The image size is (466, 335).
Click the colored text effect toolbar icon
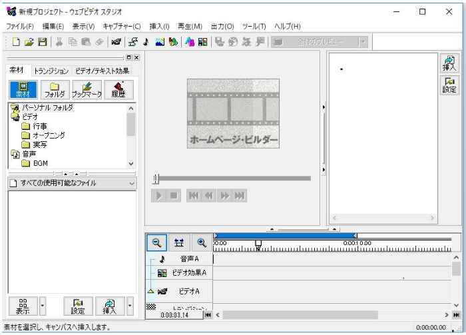[x=189, y=42]
